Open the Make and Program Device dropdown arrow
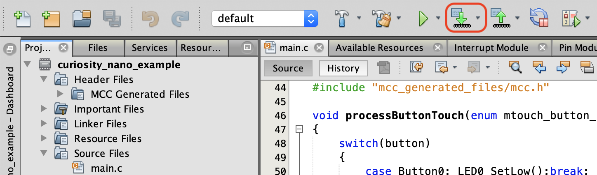The image size is (597, 175). tap(477, 18)
